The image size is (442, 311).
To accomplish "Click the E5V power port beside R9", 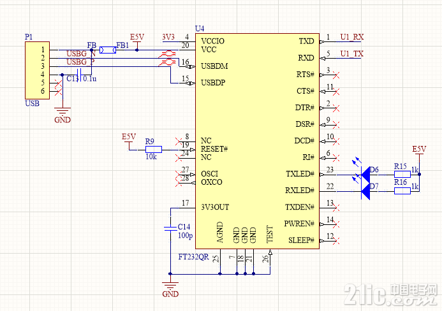I will point(129,140).
